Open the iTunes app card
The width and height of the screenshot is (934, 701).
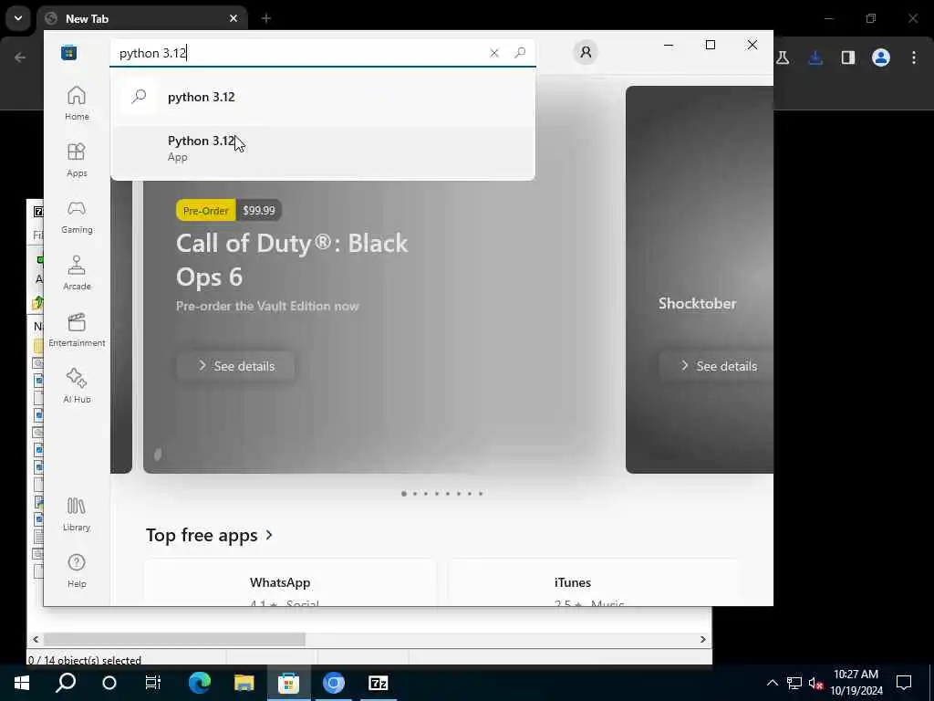593,583
